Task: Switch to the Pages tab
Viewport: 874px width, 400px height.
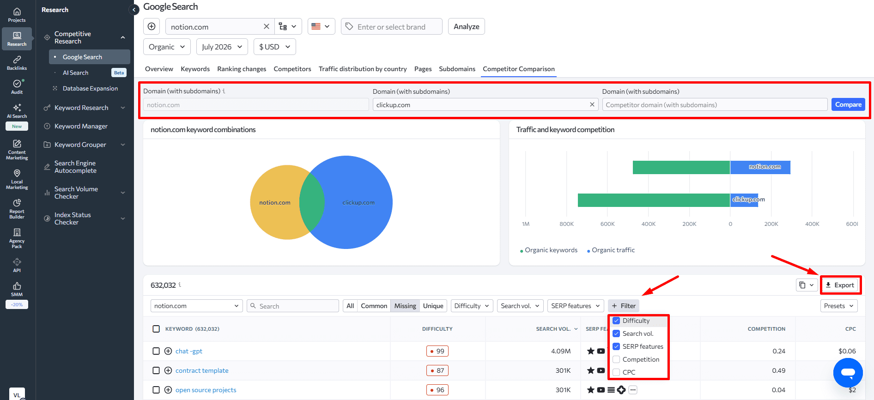Action: click(423, 69)
